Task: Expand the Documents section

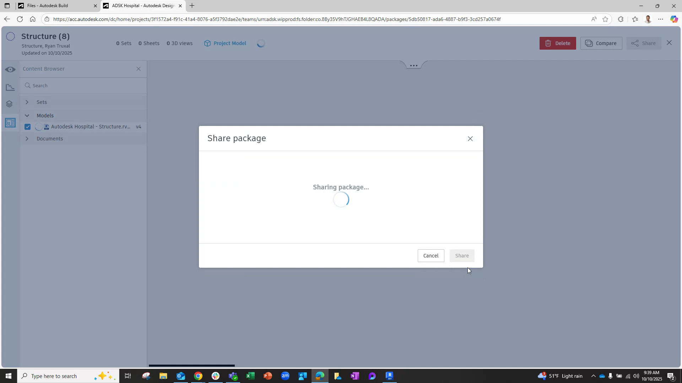Action: pos(27,139)
